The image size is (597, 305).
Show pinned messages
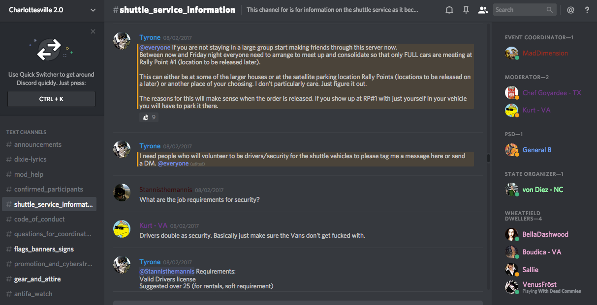click(466, 10)
